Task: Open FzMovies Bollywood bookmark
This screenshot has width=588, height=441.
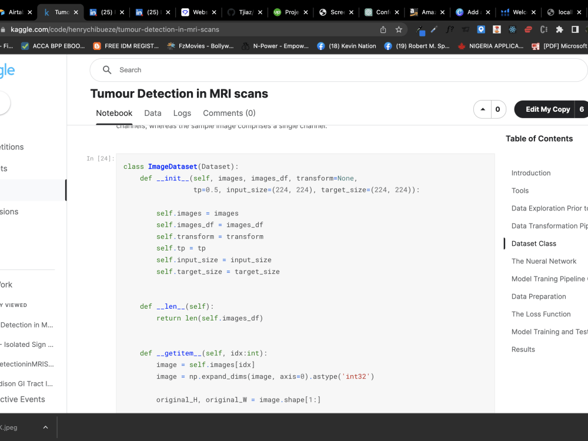Action: [x=201, y=46]
